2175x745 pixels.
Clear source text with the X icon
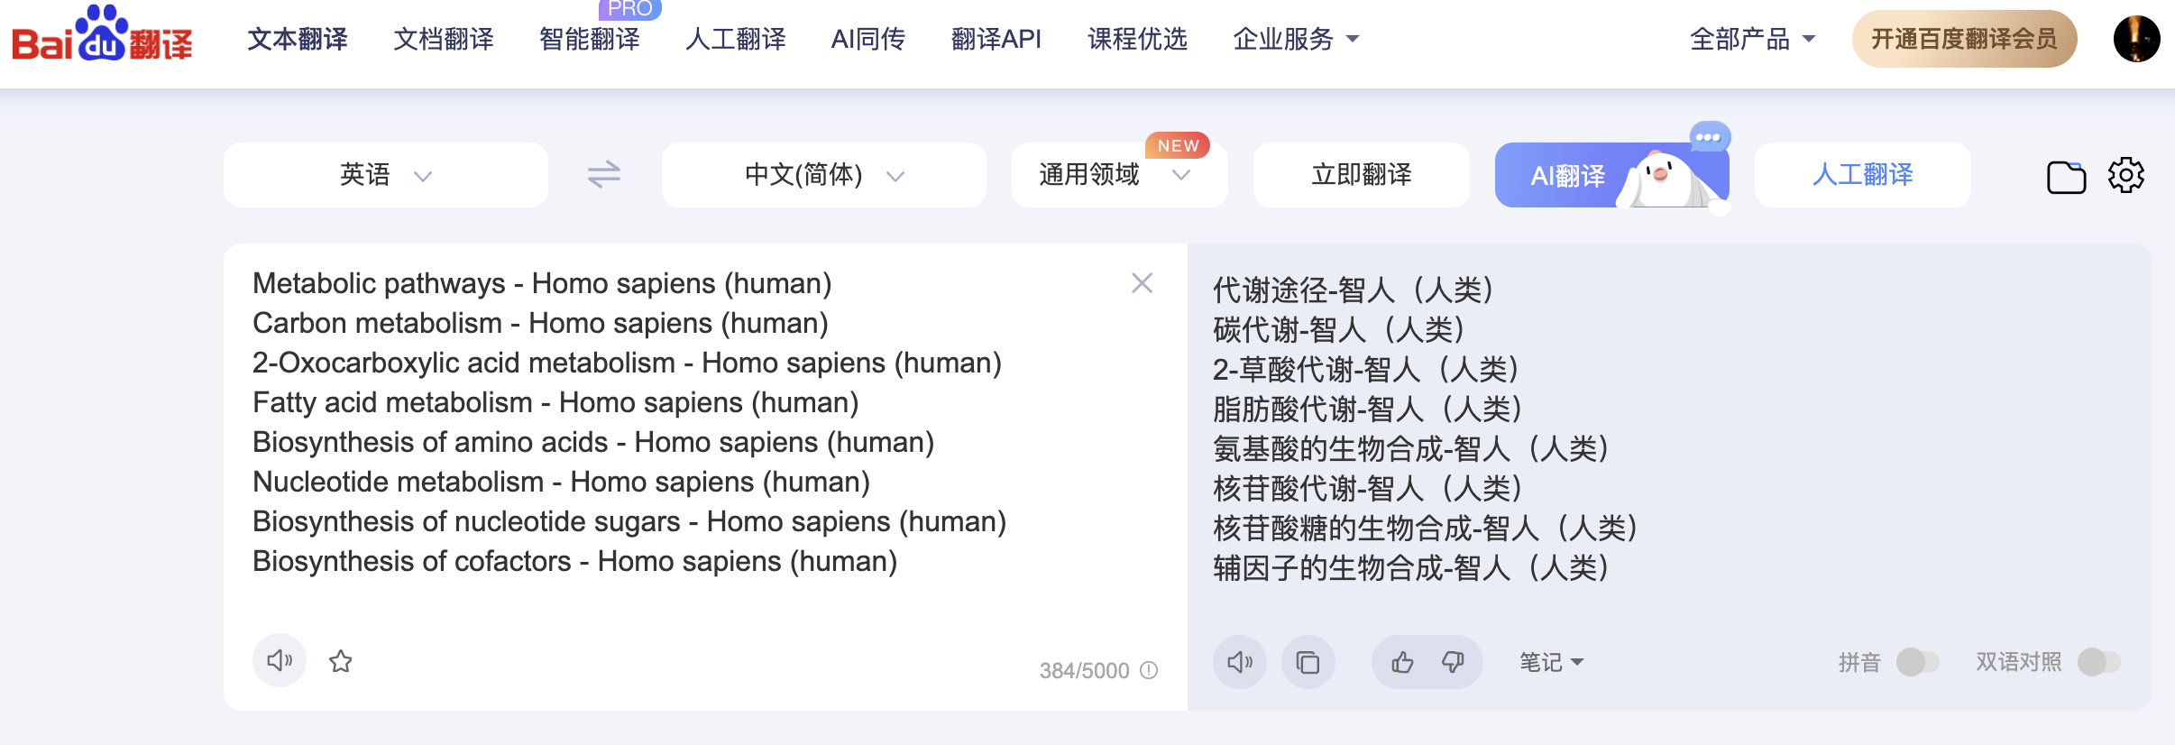tap(1141, 282)
